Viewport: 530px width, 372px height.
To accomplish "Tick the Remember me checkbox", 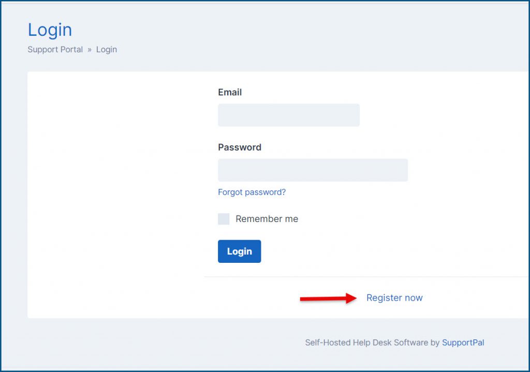I will click(224, 219).
